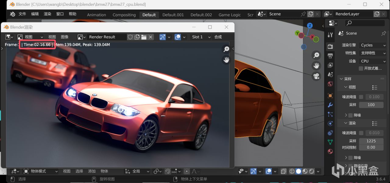Open the Slot 1 dropdown
The height and width of the screenshot is (183, 390).
(200, 37)
